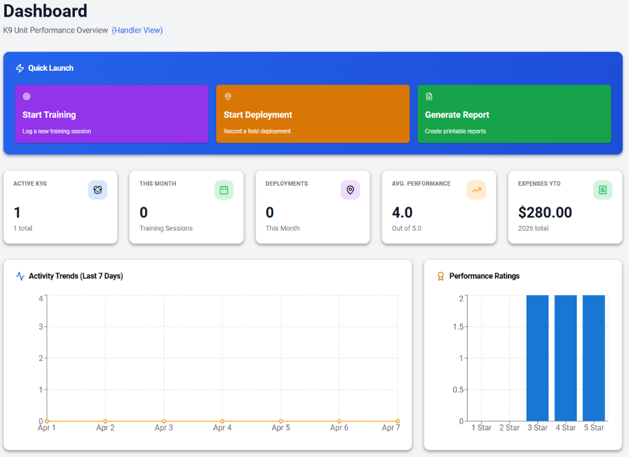Click the "AVG. PERFORMANCE" card label
This screenshot has height=457, width=629.
(421, 183)
